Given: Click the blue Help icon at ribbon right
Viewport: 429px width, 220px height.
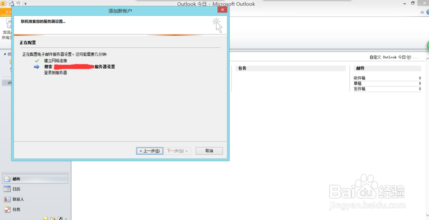Looking at the screenshot, I should click(427, 12).
